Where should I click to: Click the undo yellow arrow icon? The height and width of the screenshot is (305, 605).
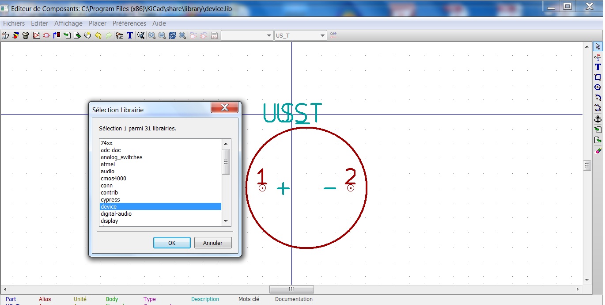(98, 35)
